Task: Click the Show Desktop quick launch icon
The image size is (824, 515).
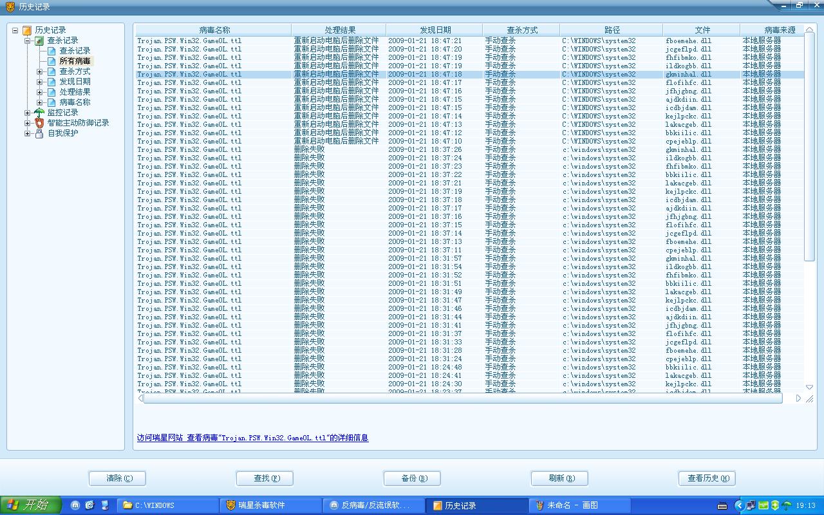Action: click(104, 505)
